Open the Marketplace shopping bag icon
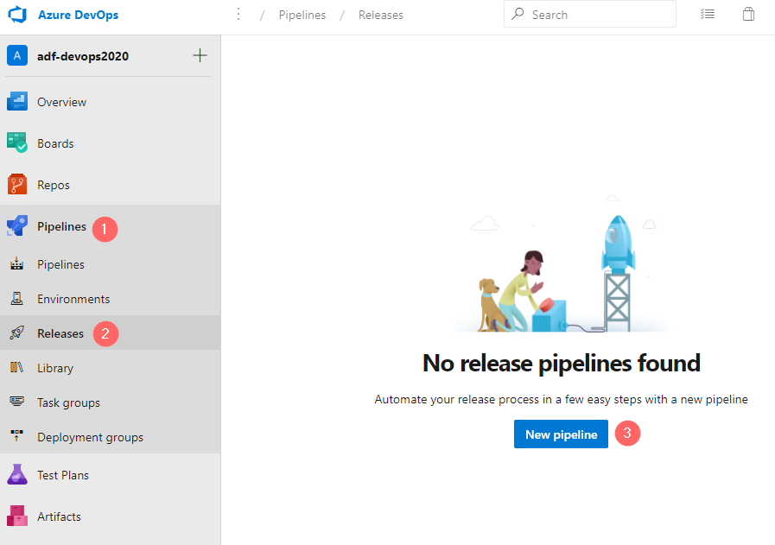The image size is (775, 545). (x=748, y=14)
